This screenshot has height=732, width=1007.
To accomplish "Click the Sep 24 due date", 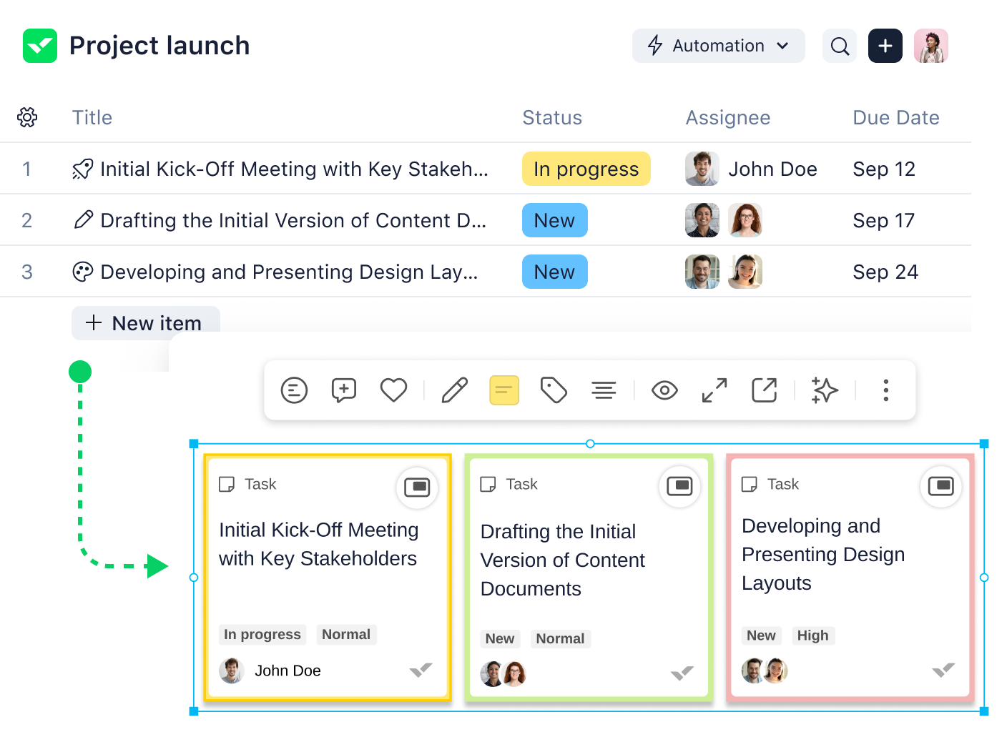I will coord(885,272).
